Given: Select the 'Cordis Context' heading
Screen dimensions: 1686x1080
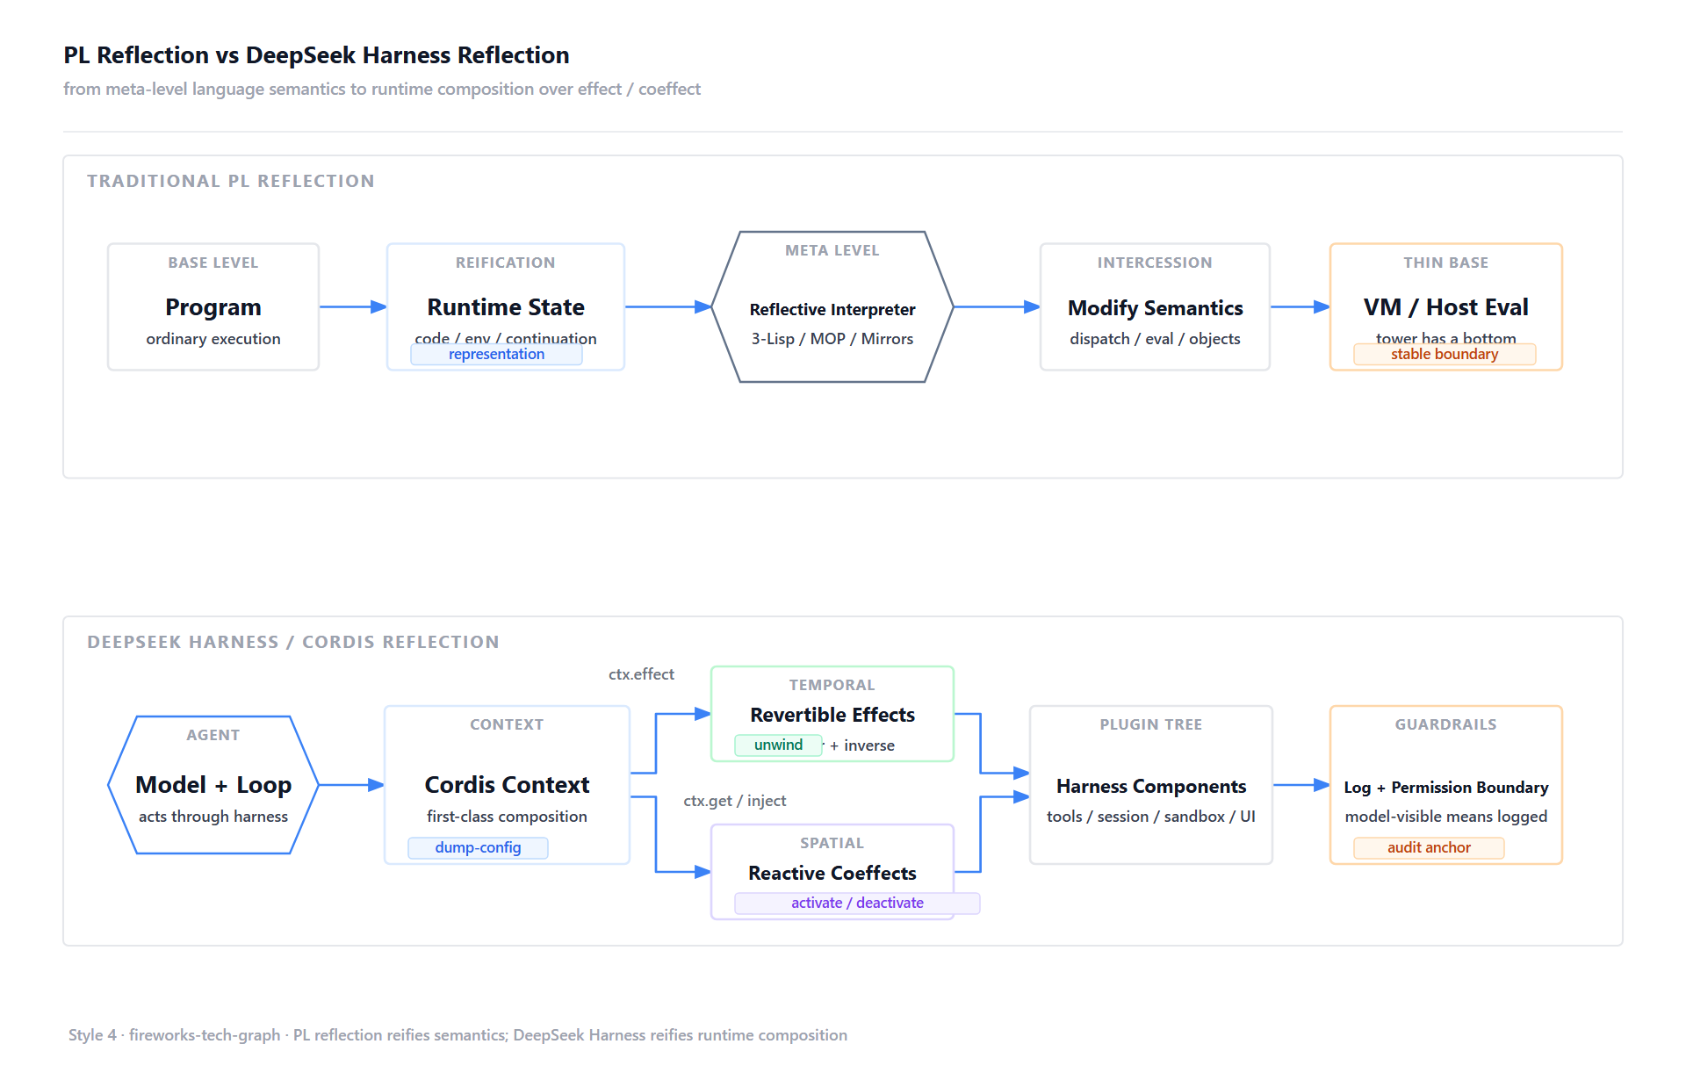Looking at the screenshot, I should [507, 785].
